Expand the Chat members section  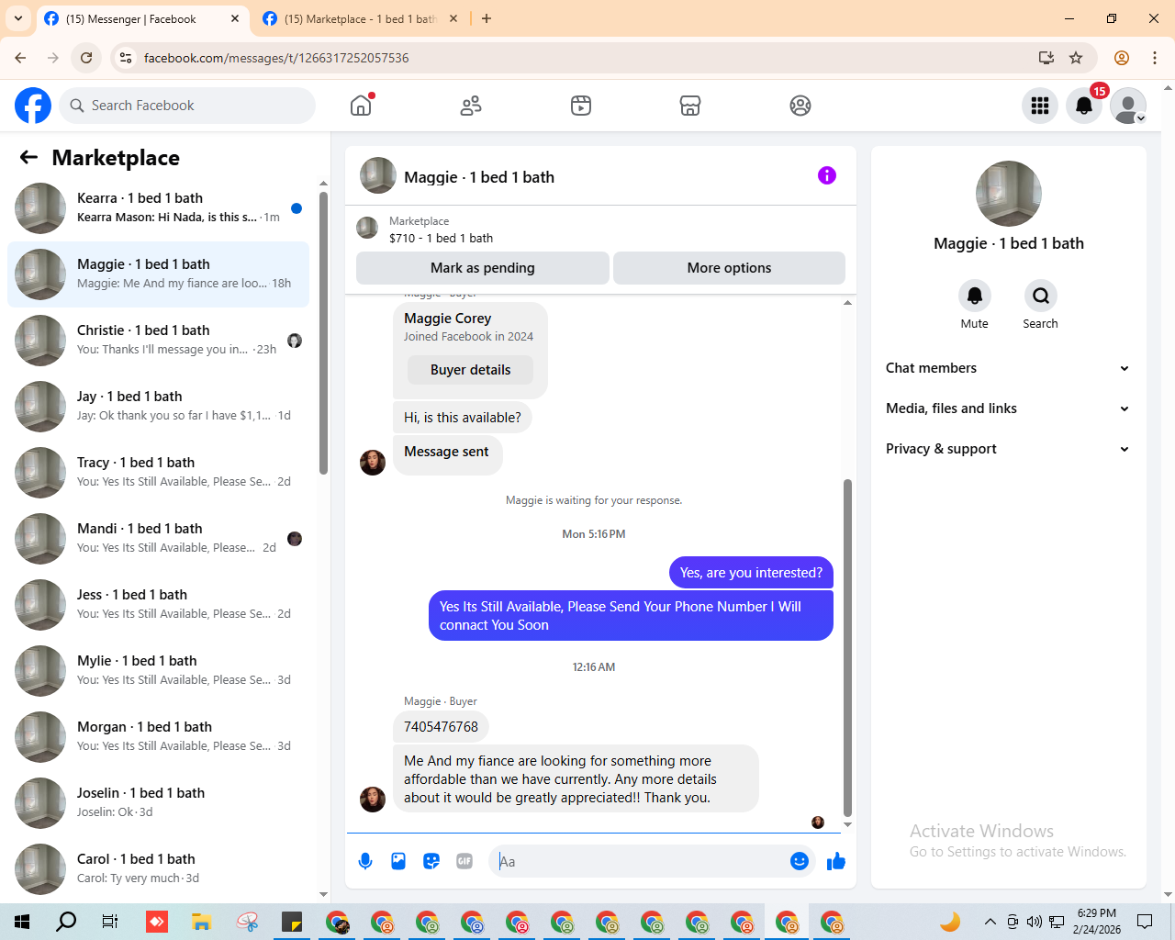coord(1008,368)
